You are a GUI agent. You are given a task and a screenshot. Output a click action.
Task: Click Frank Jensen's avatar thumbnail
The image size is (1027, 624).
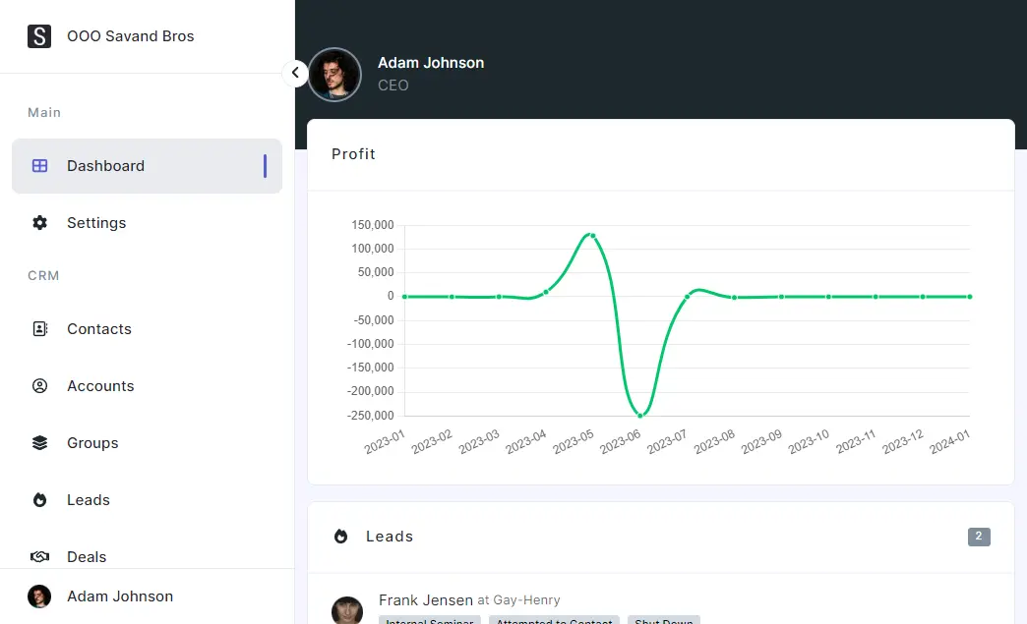coord(347,611)
